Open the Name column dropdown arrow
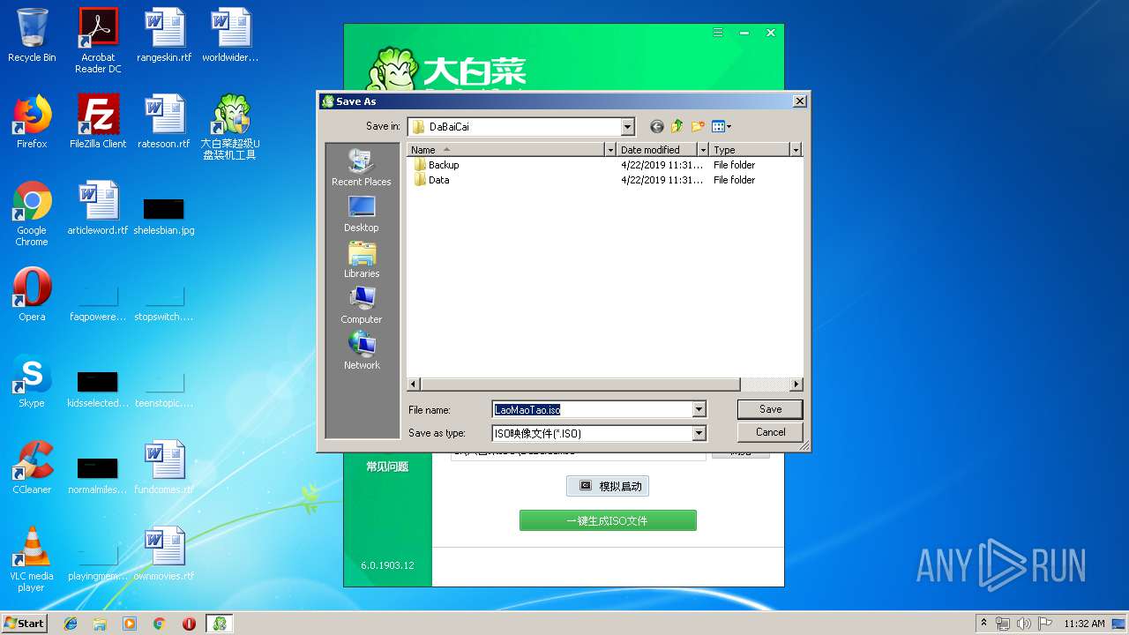Screen dimensions: 1129x635 coord(609,150)
